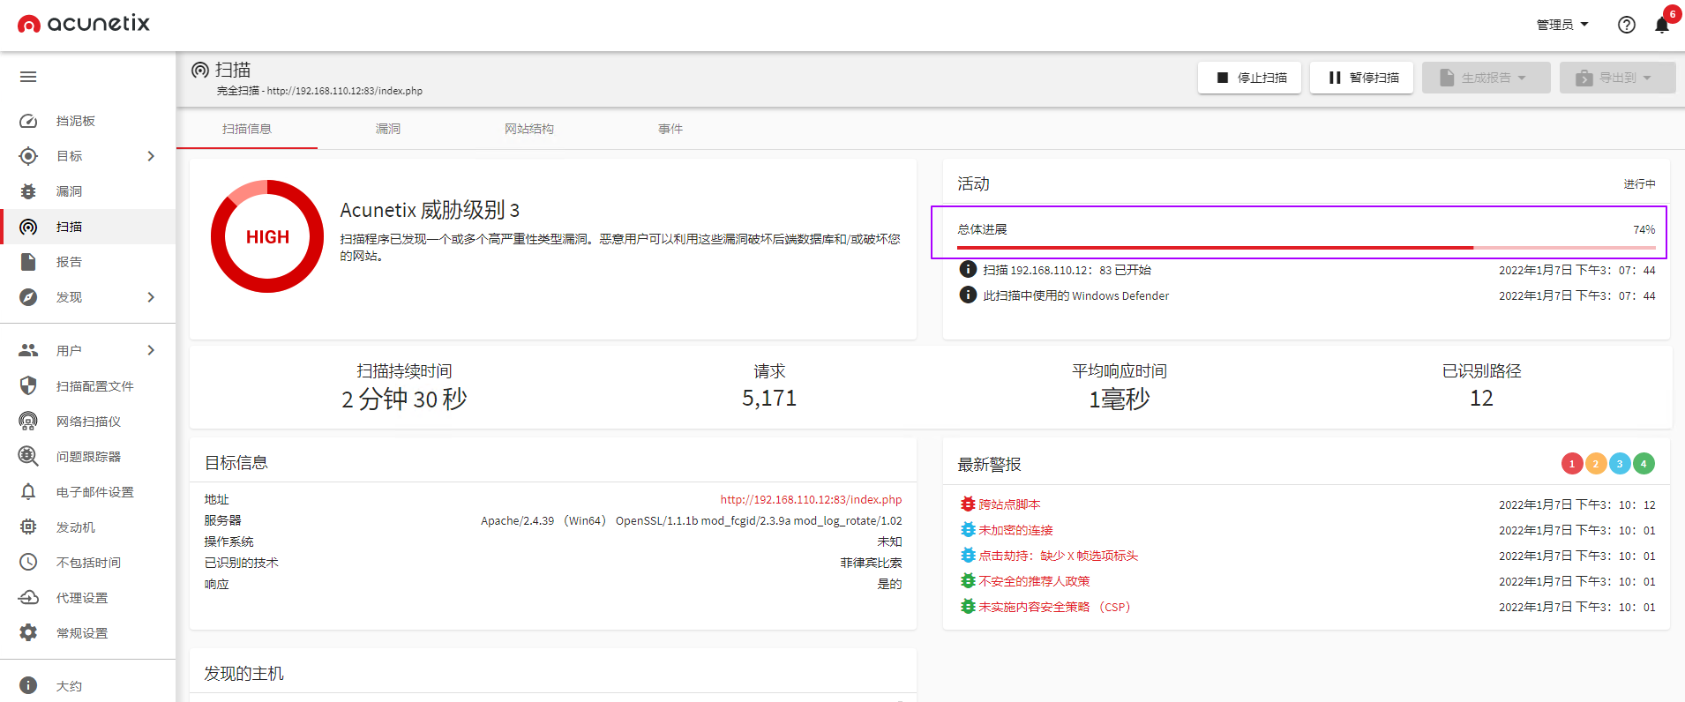Click the 用户 people icon
Viewport: 1685px width, 702px height.
pos(28,350)
